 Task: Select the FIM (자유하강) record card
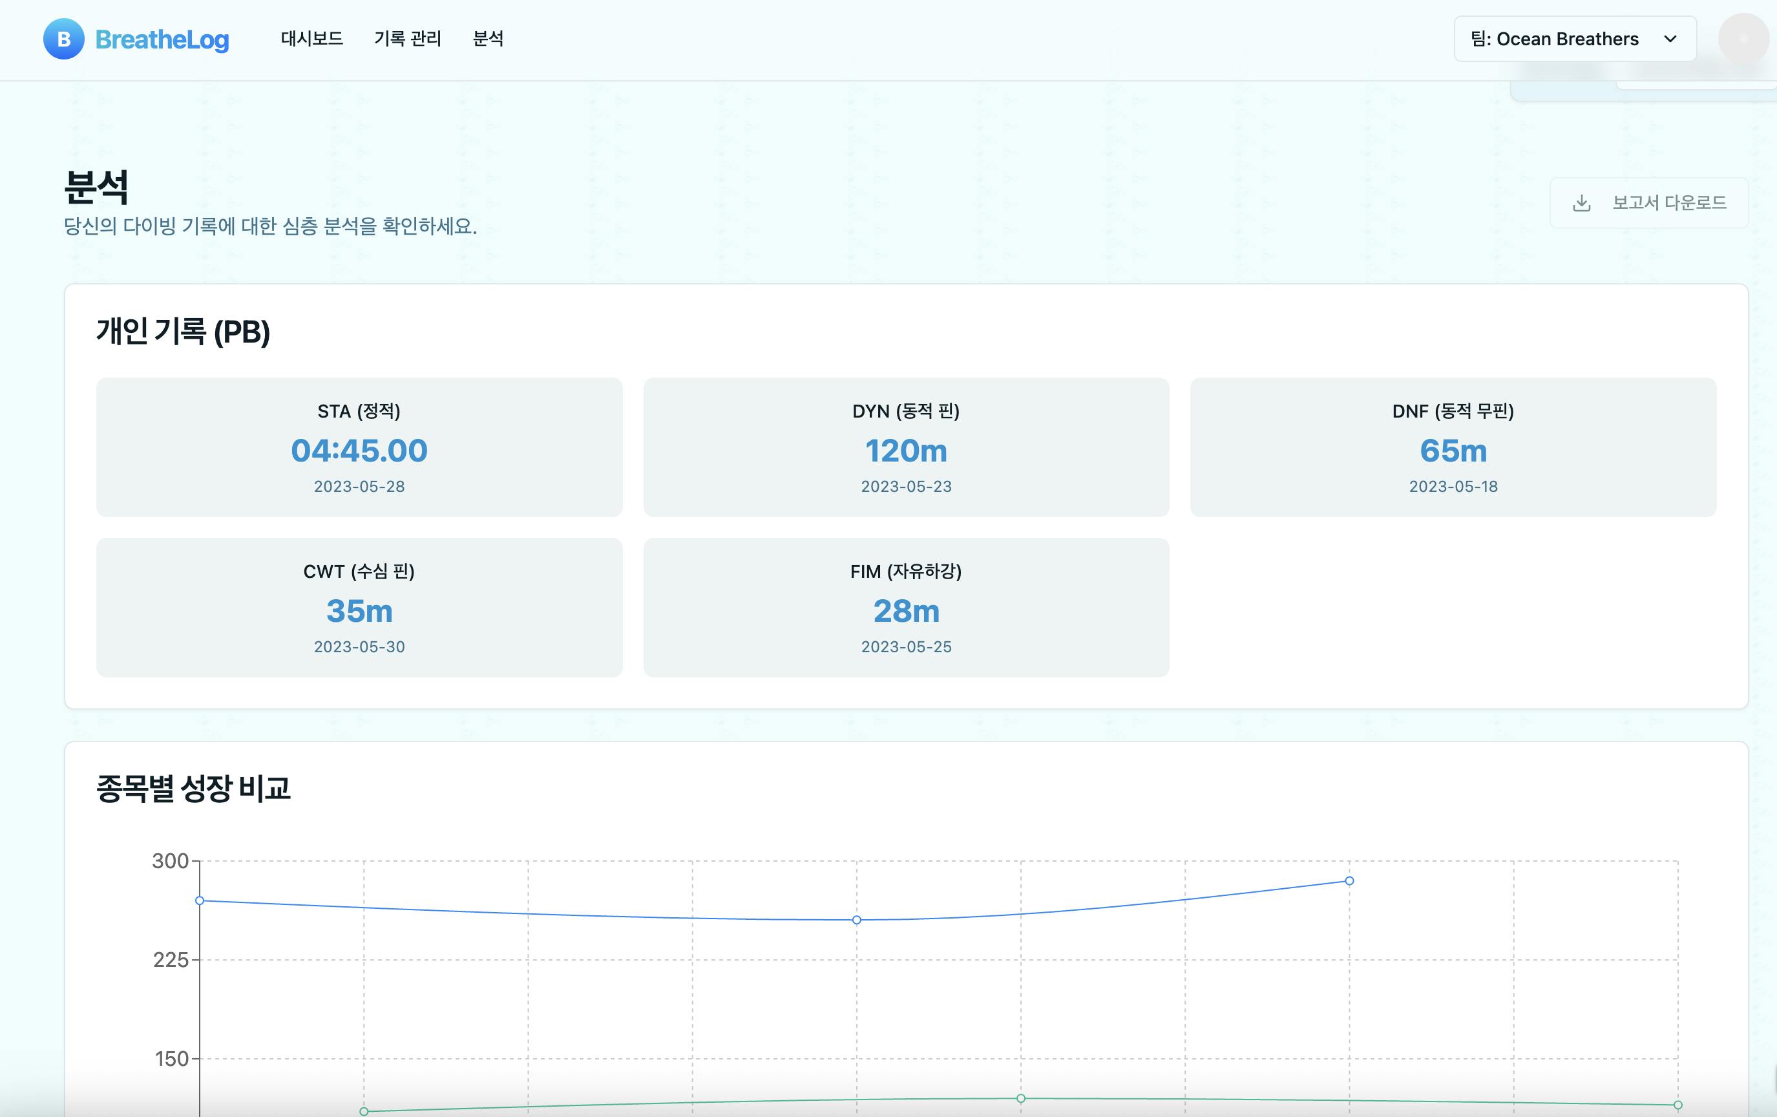click(906, 608)
